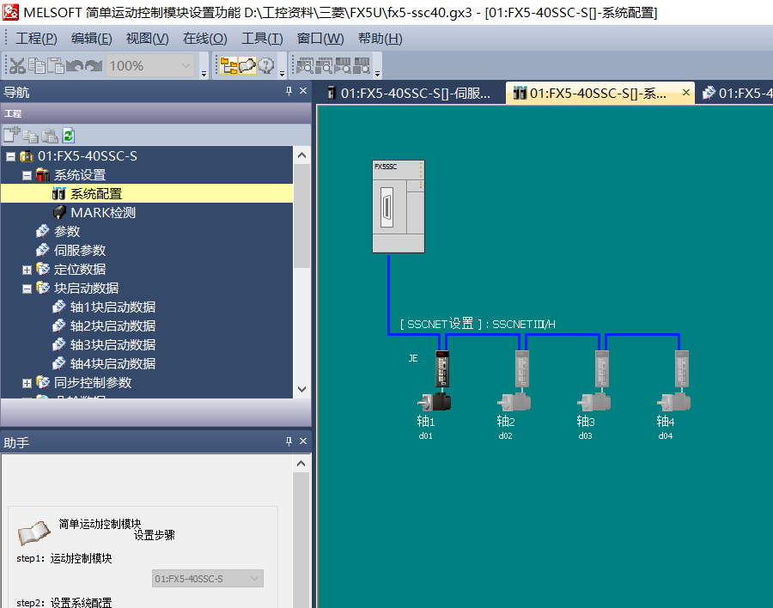Open MARK检测 in the navigation tree
773x608 pixels.
pyautogui.click(x=102, y=213)
